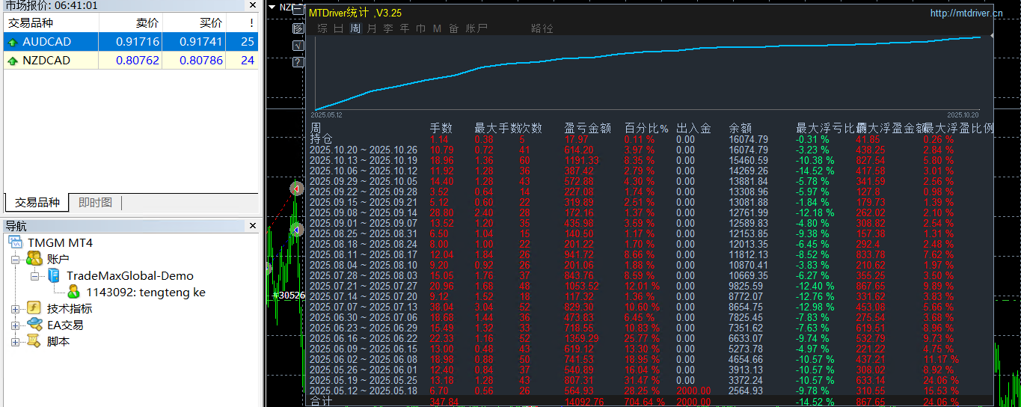Click the MTDriver panel minimize dash button
This screenshot has width=1021, height=407.
coord(298,11)
